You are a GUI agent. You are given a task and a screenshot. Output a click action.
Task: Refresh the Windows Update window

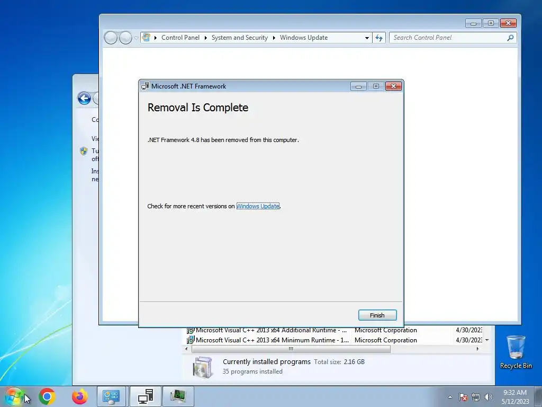coord(379,38)
